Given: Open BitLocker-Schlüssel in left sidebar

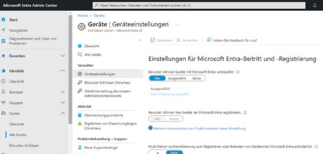Looking at the screenshot, I should click(x=24, y=145).
